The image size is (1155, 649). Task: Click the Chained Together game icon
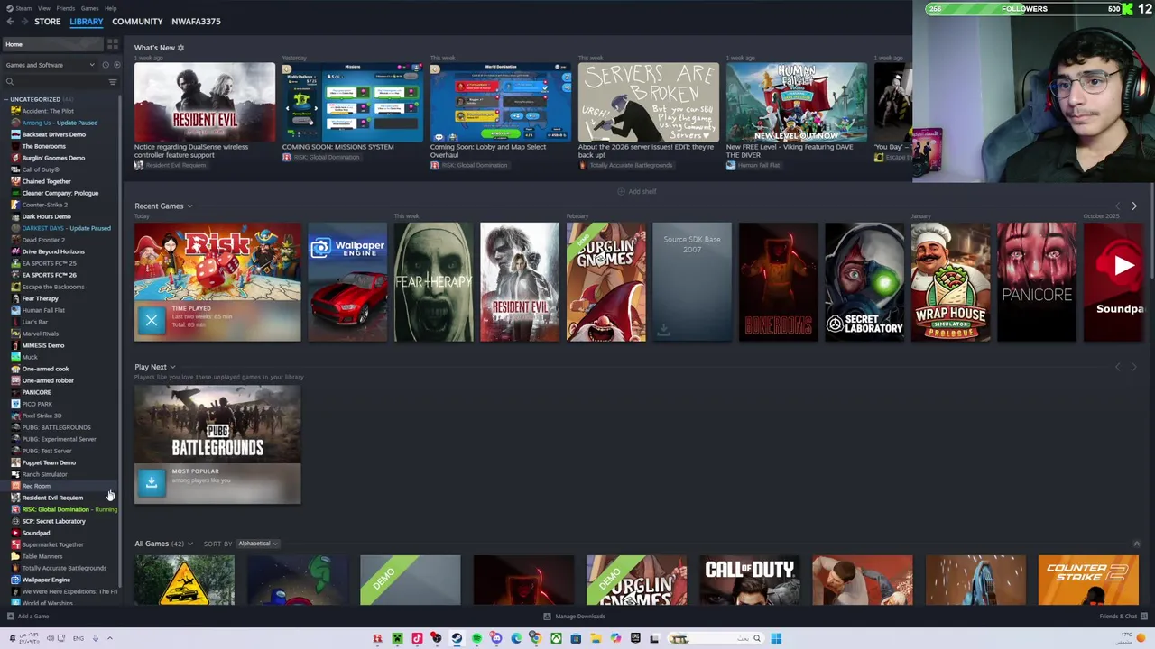point(15,181)
